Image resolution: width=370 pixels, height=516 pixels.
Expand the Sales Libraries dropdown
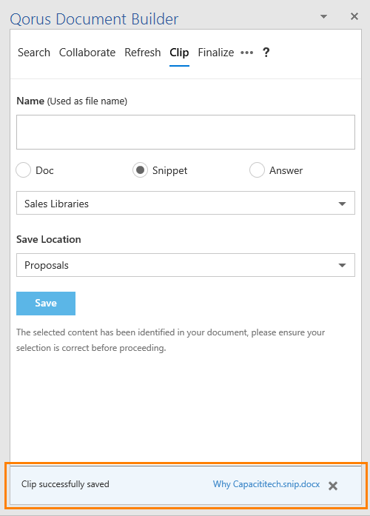(x=186, y=203)
